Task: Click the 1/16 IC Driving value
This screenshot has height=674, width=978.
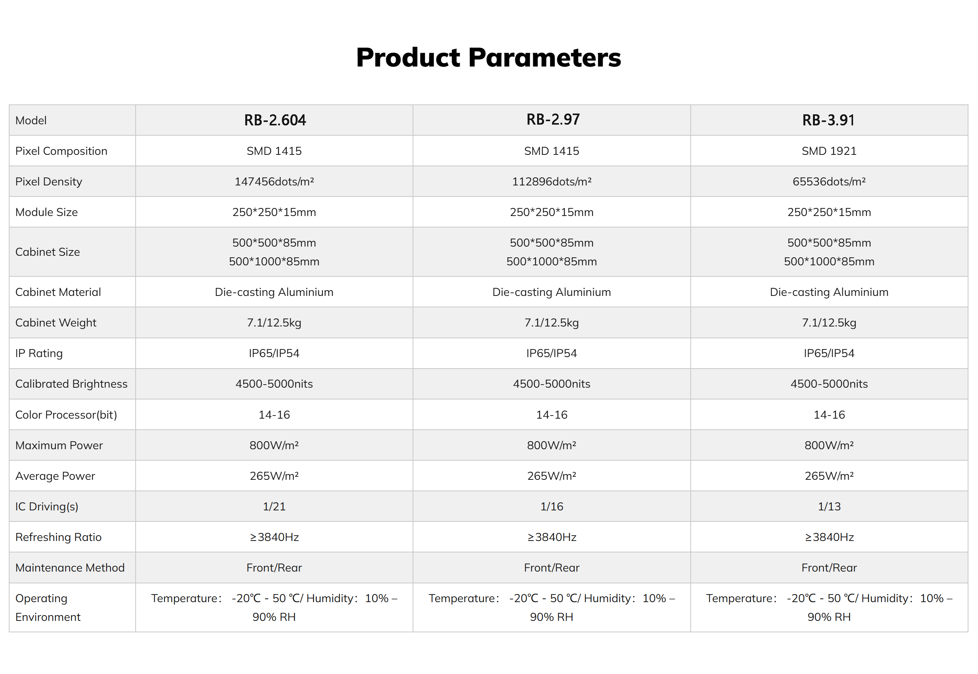Action: (551, 506)
